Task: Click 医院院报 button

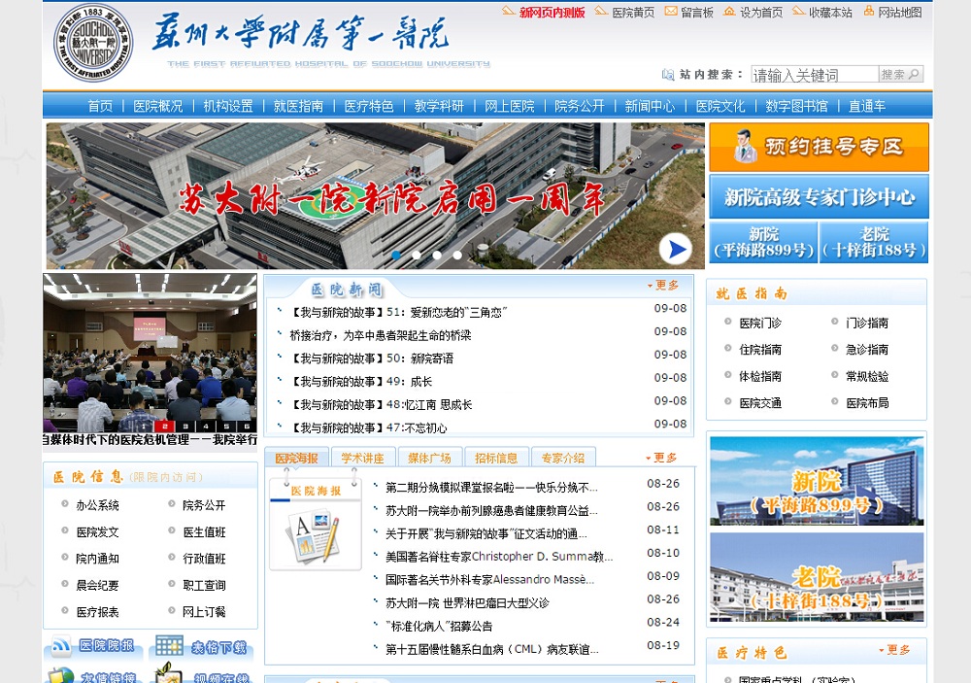Action: point(93,646)
